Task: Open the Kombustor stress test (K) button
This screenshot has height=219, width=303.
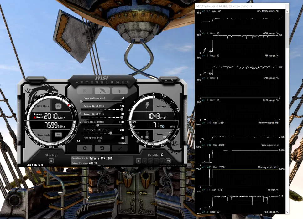Action: coord(85,90)
